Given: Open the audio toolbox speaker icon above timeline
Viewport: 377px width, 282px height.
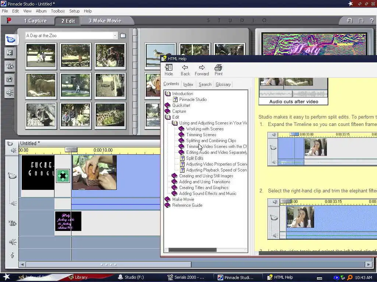Looking at the screenshot, I should [x=13, y=150].
